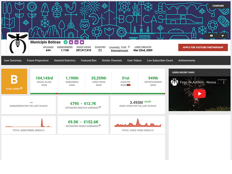Open the Fogo de Artifício video title
The height and width of the screenshot is (174, 232).
[199, 82]
